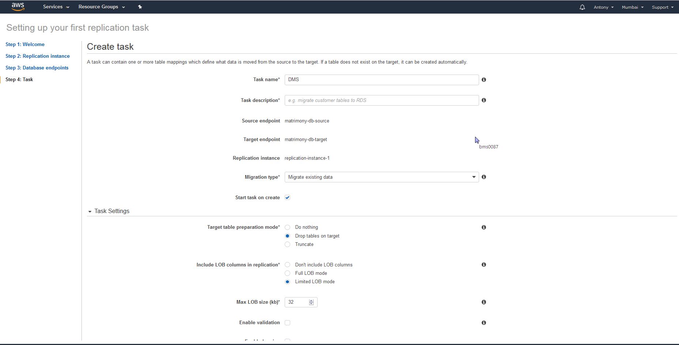Viewport: 679px width, 345px height.
Task: Open the Migration type dropdown
Action: (x=381, y=177)
